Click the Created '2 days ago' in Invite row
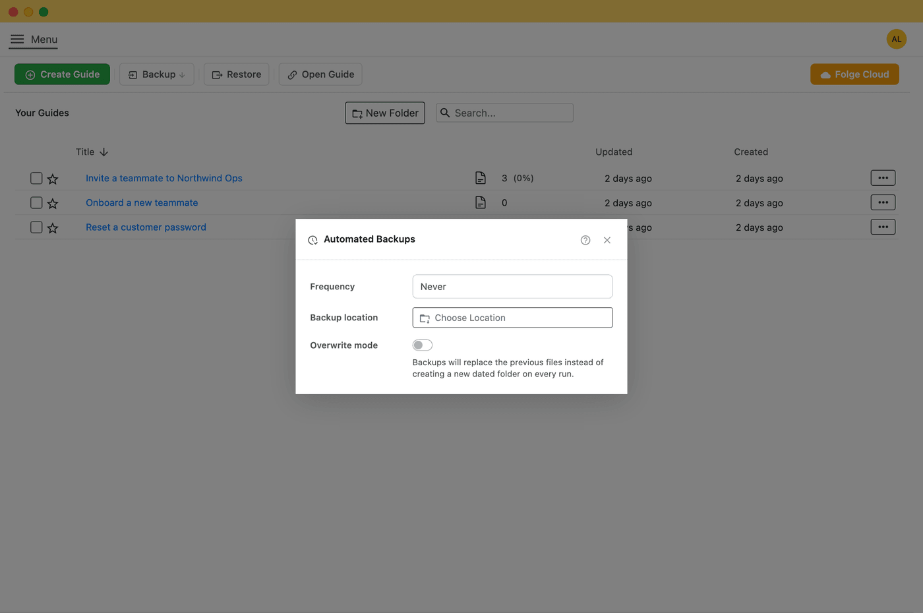The height and width of the screenshot is (613, 923). tap(759, 179)
